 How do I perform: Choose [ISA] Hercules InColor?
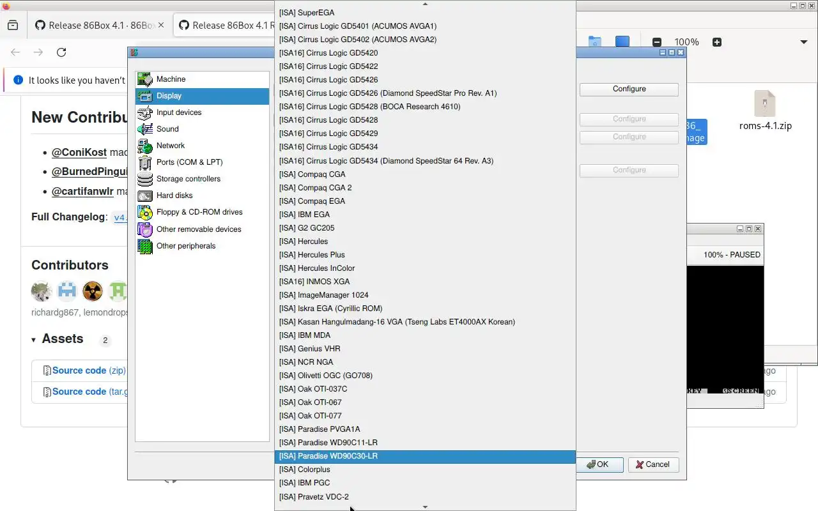click(x=425, y=268)
